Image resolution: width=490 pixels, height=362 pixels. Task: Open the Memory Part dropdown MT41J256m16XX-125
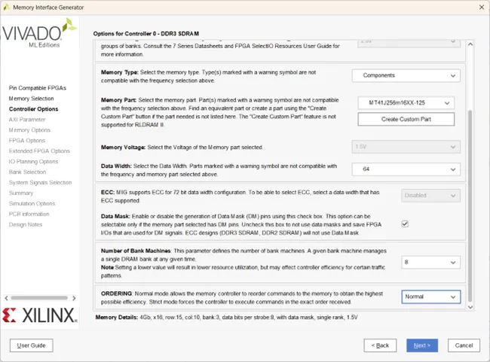point(406,103)
